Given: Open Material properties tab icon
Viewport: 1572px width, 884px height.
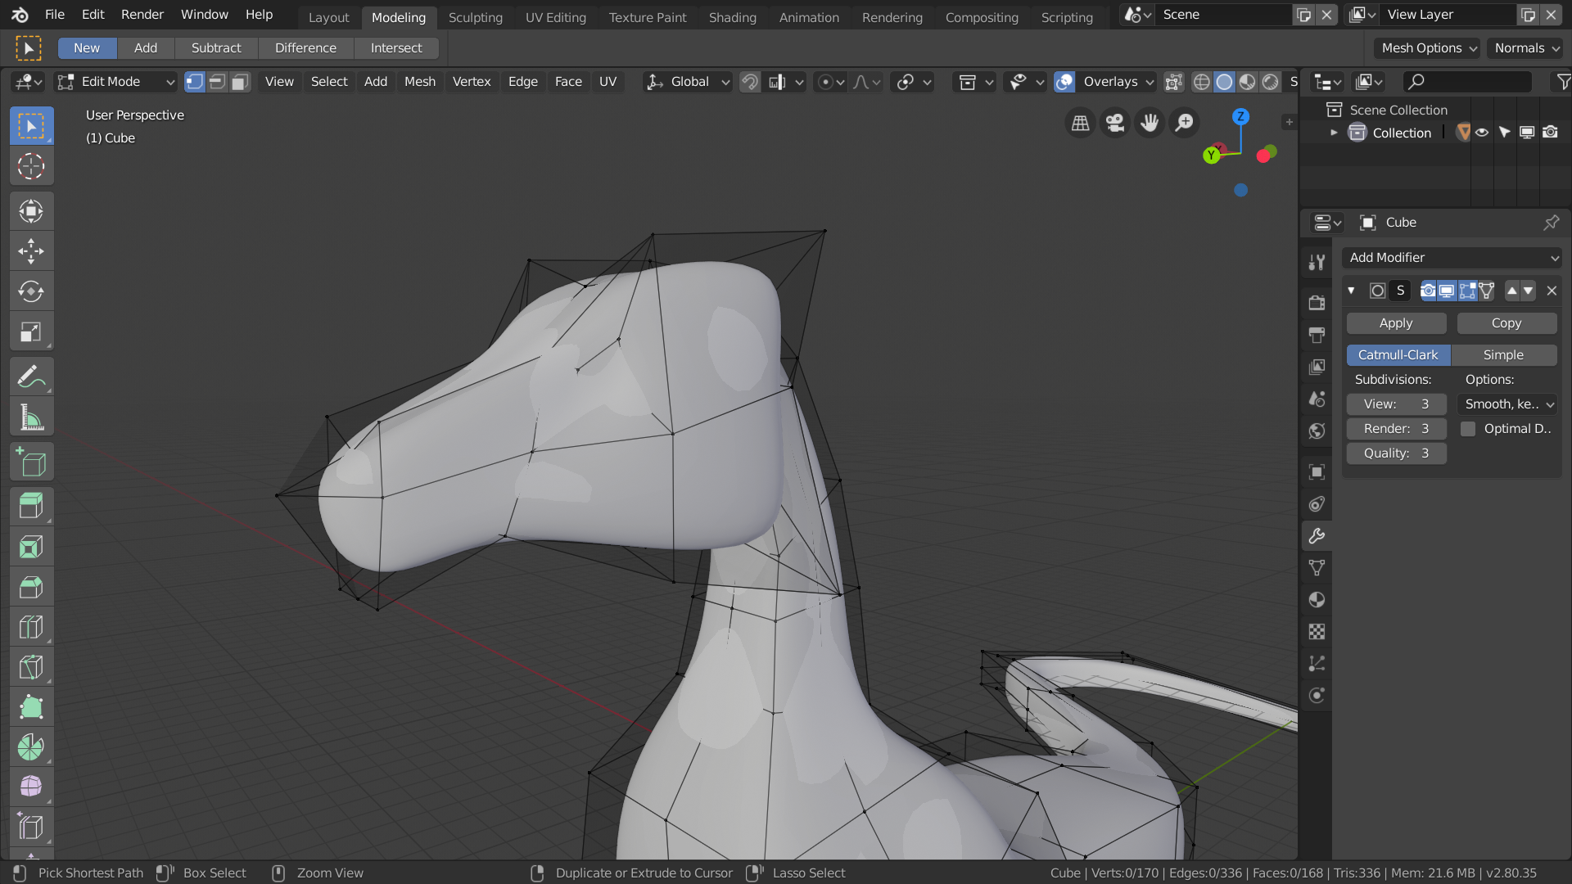Looking at the screenshot, I should tap(1317, 600).
